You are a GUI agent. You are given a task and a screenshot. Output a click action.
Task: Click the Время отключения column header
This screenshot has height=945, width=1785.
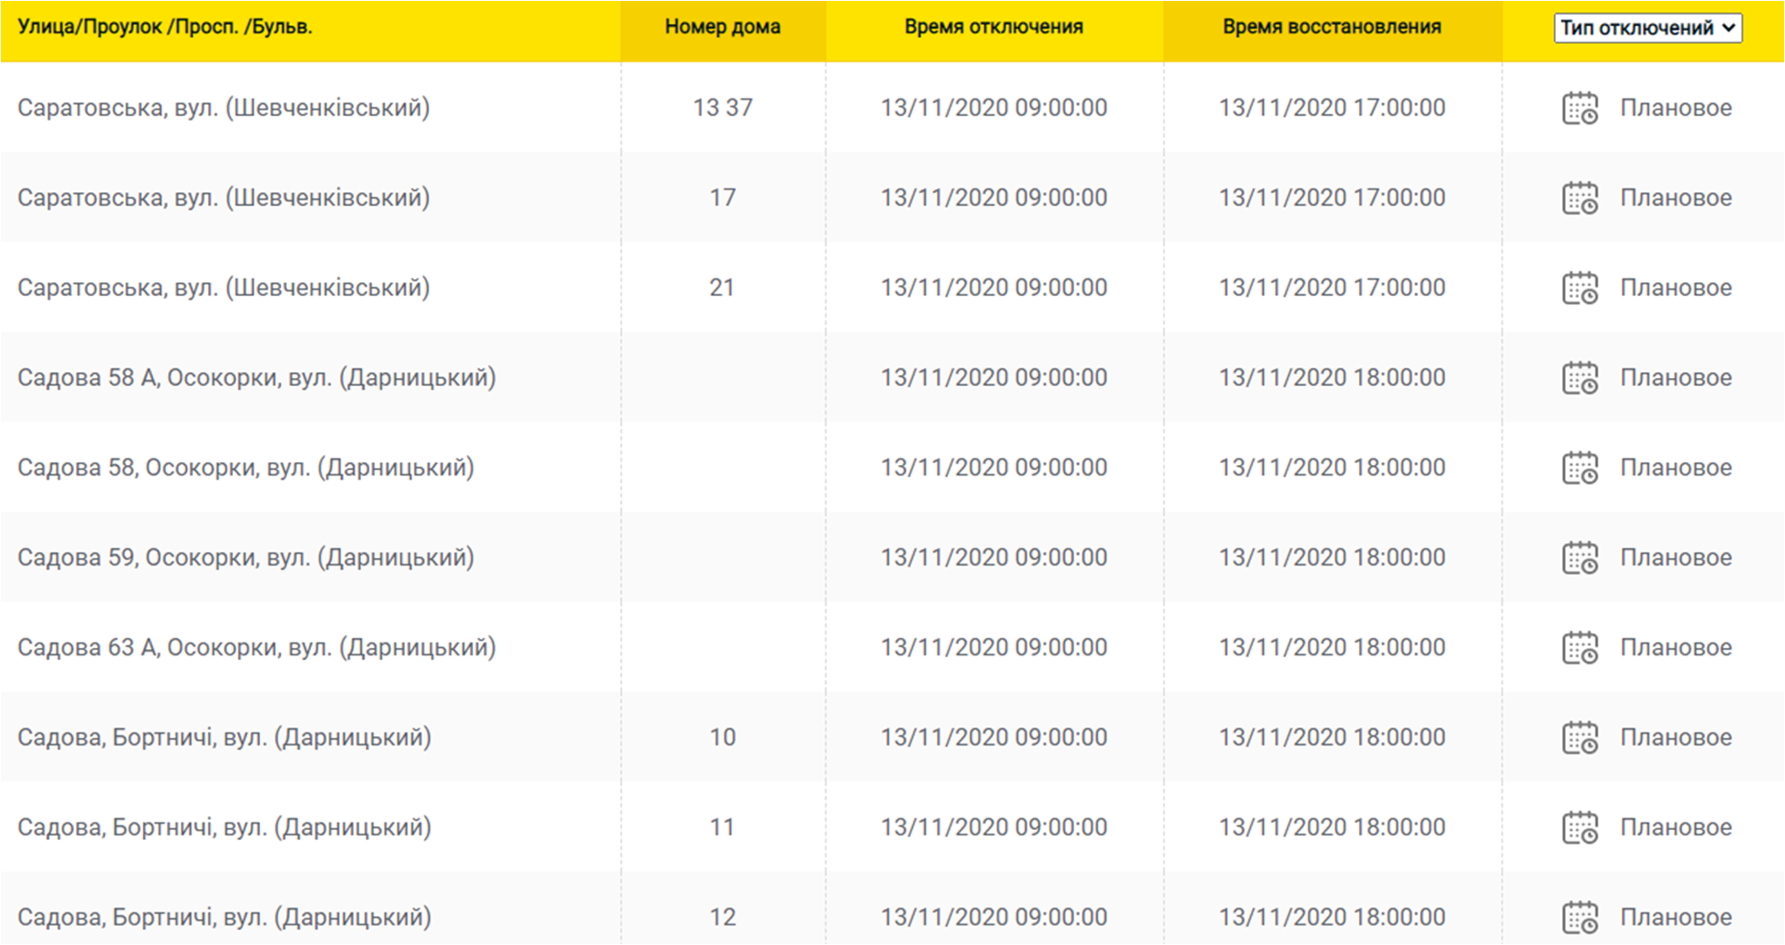click(993, 27)
